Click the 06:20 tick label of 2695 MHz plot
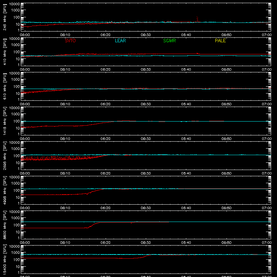The width and height of the screenshot is (277, 277). pyautogui.click(x=106, y=173)
